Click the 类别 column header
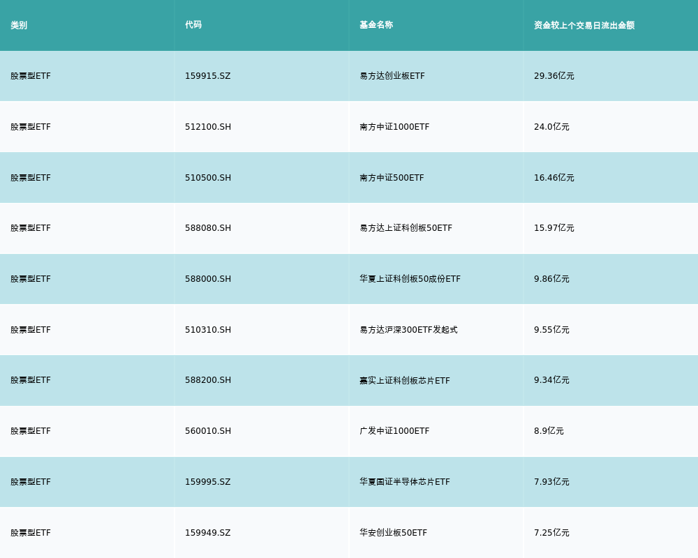Viewport: 698px width, 558px height. (18, 25)
